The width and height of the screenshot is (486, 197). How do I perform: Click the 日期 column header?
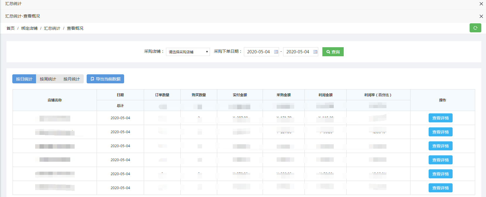coord(120,95)
